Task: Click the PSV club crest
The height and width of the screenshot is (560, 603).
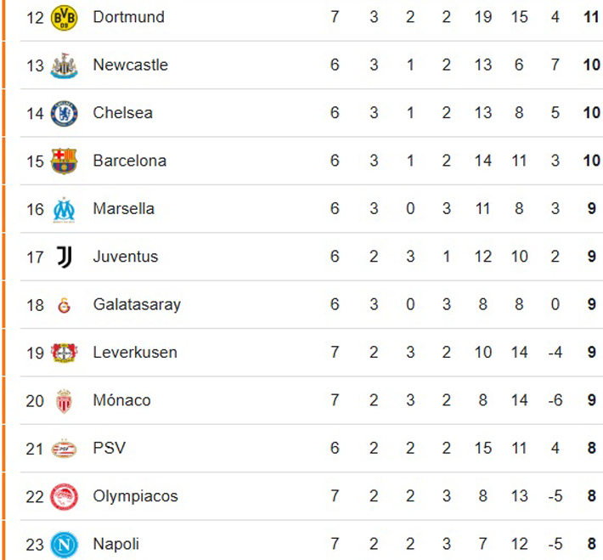Action: point(64,449)
